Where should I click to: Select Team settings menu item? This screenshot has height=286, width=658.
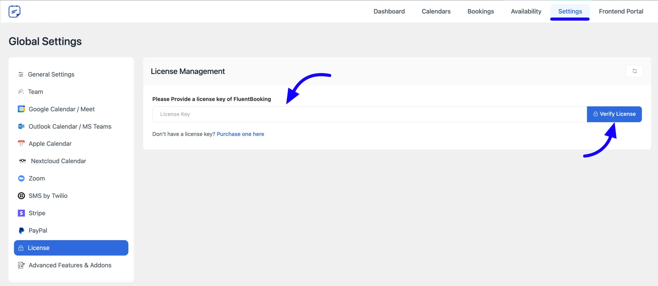tap(71, 92)
